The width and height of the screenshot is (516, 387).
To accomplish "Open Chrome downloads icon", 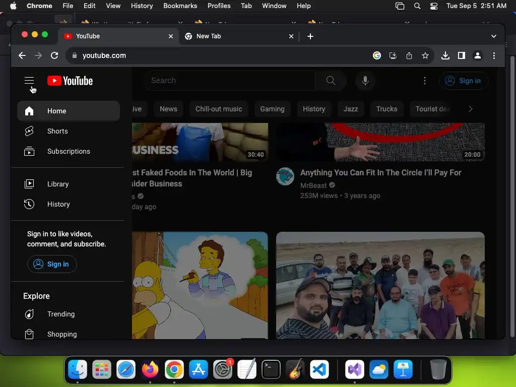I will (445, 55).
